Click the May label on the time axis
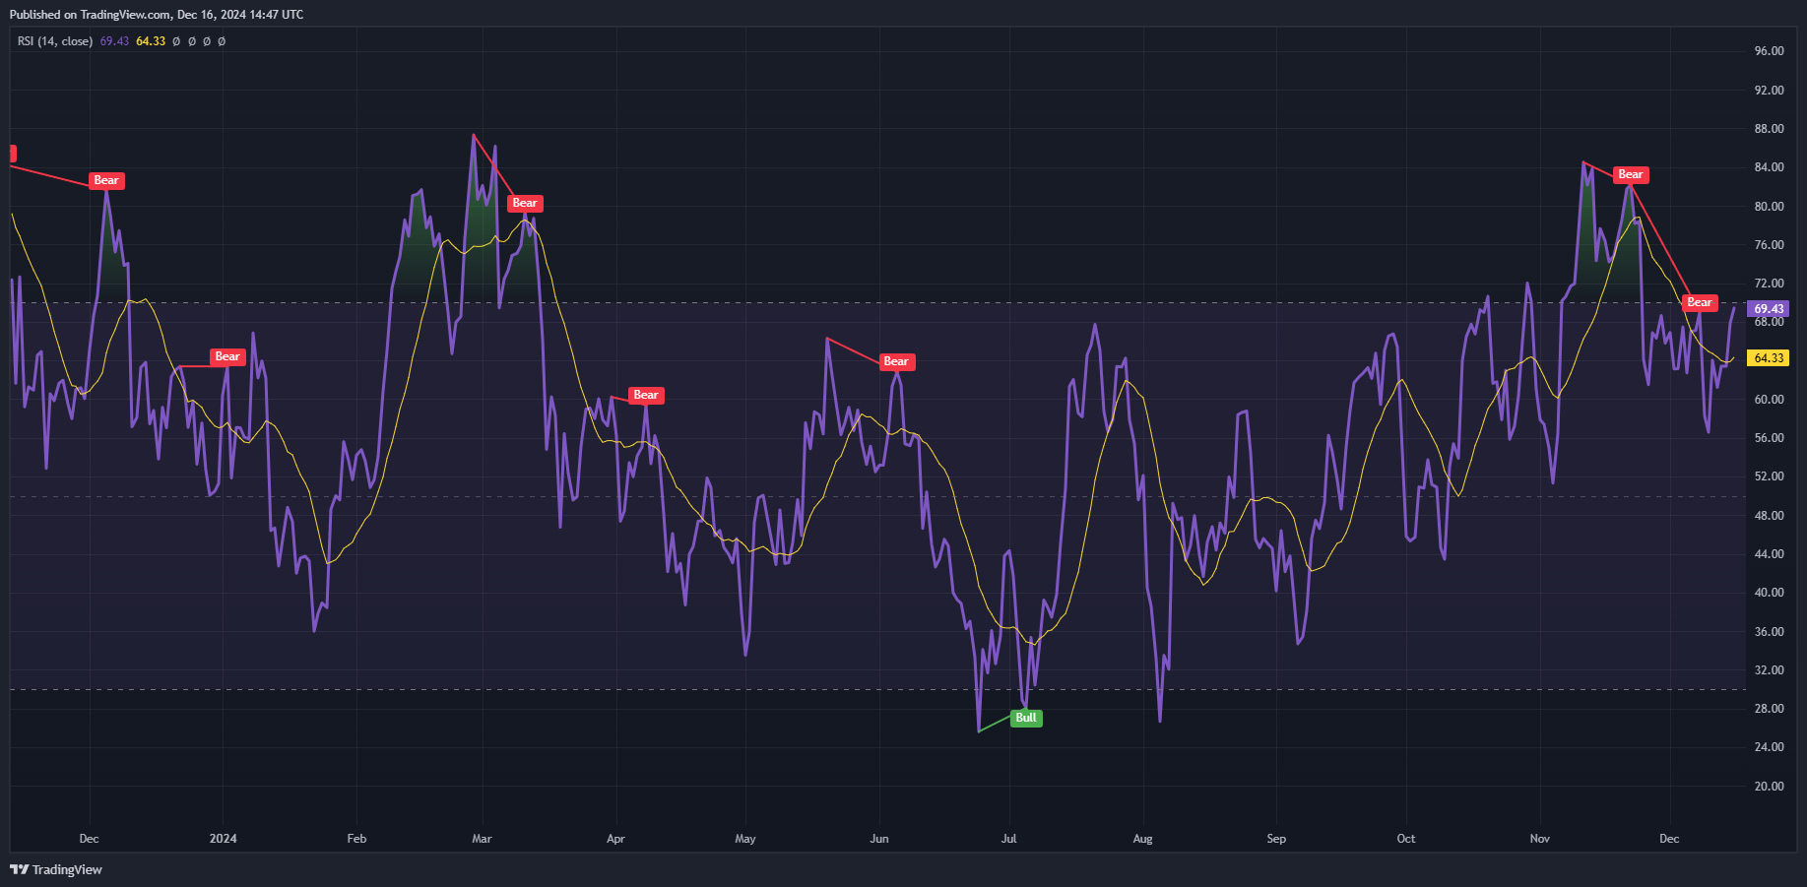Viewport: 1807px width, 887px height. tap(745, 839)
